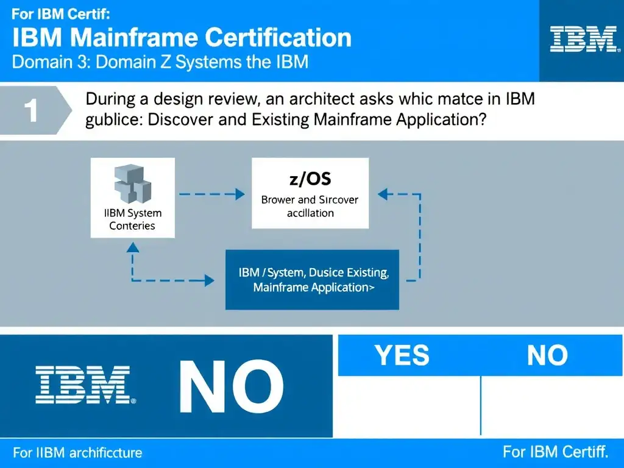Select the IBM System Conteries cube icon
The height and width of the screenshot is (468, 624).
132,184
